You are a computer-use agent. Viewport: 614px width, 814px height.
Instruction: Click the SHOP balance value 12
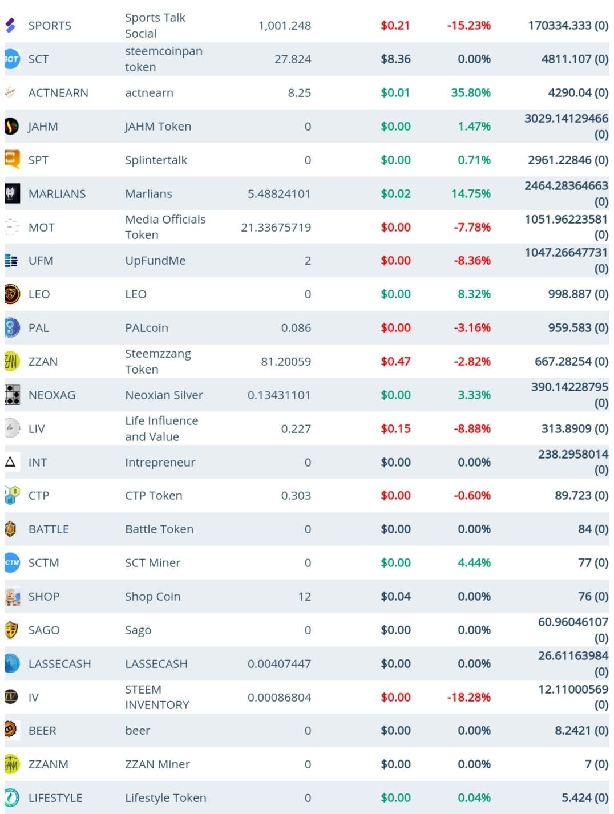point(304,597)
